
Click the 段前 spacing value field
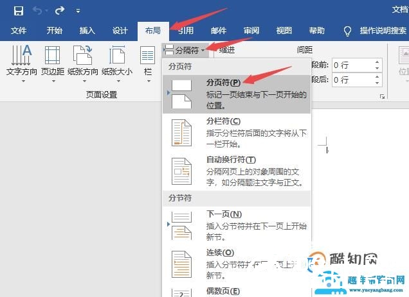(352, 65)
